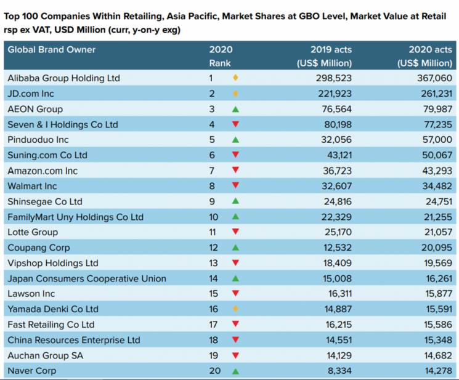Click orange diamond icon for Yamada Denki
Image resolution: width=459 pixels, height=380 pixels.
[235, 309]
